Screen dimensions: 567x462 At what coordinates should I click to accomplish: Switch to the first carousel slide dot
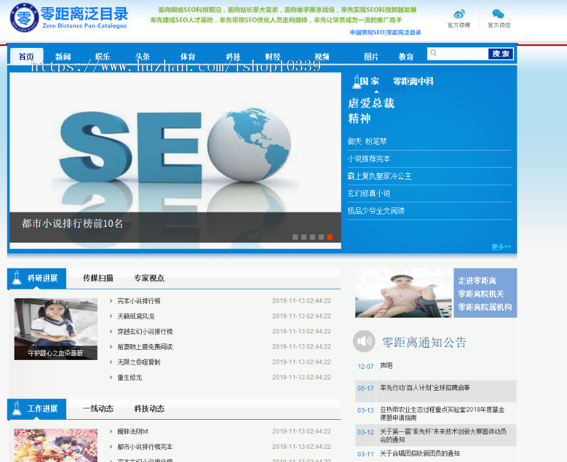(295, 237)
